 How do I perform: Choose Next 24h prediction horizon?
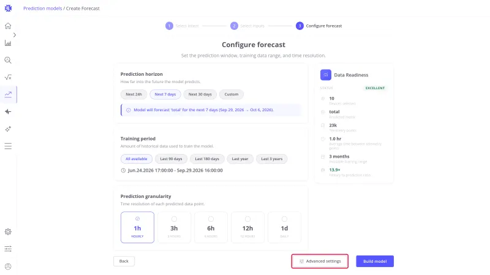(x=134, y=95)
